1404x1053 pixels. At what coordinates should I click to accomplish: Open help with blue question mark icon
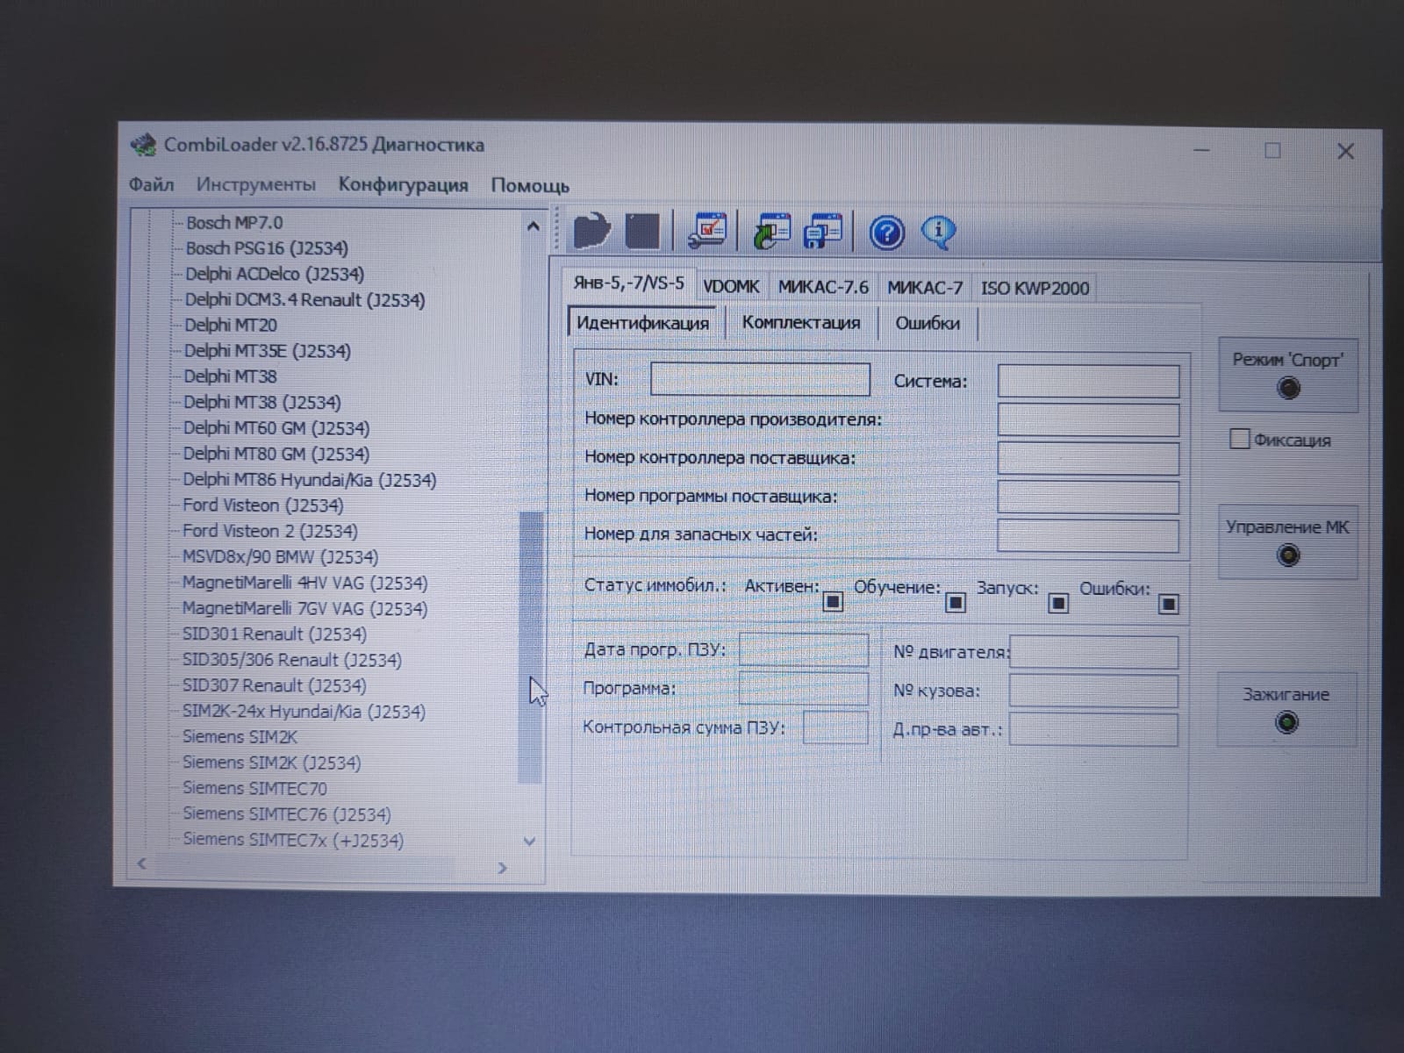(886, 233)
